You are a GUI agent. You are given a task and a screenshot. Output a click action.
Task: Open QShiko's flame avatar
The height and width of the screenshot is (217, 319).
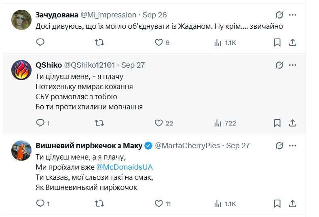(x=21, y=70)
